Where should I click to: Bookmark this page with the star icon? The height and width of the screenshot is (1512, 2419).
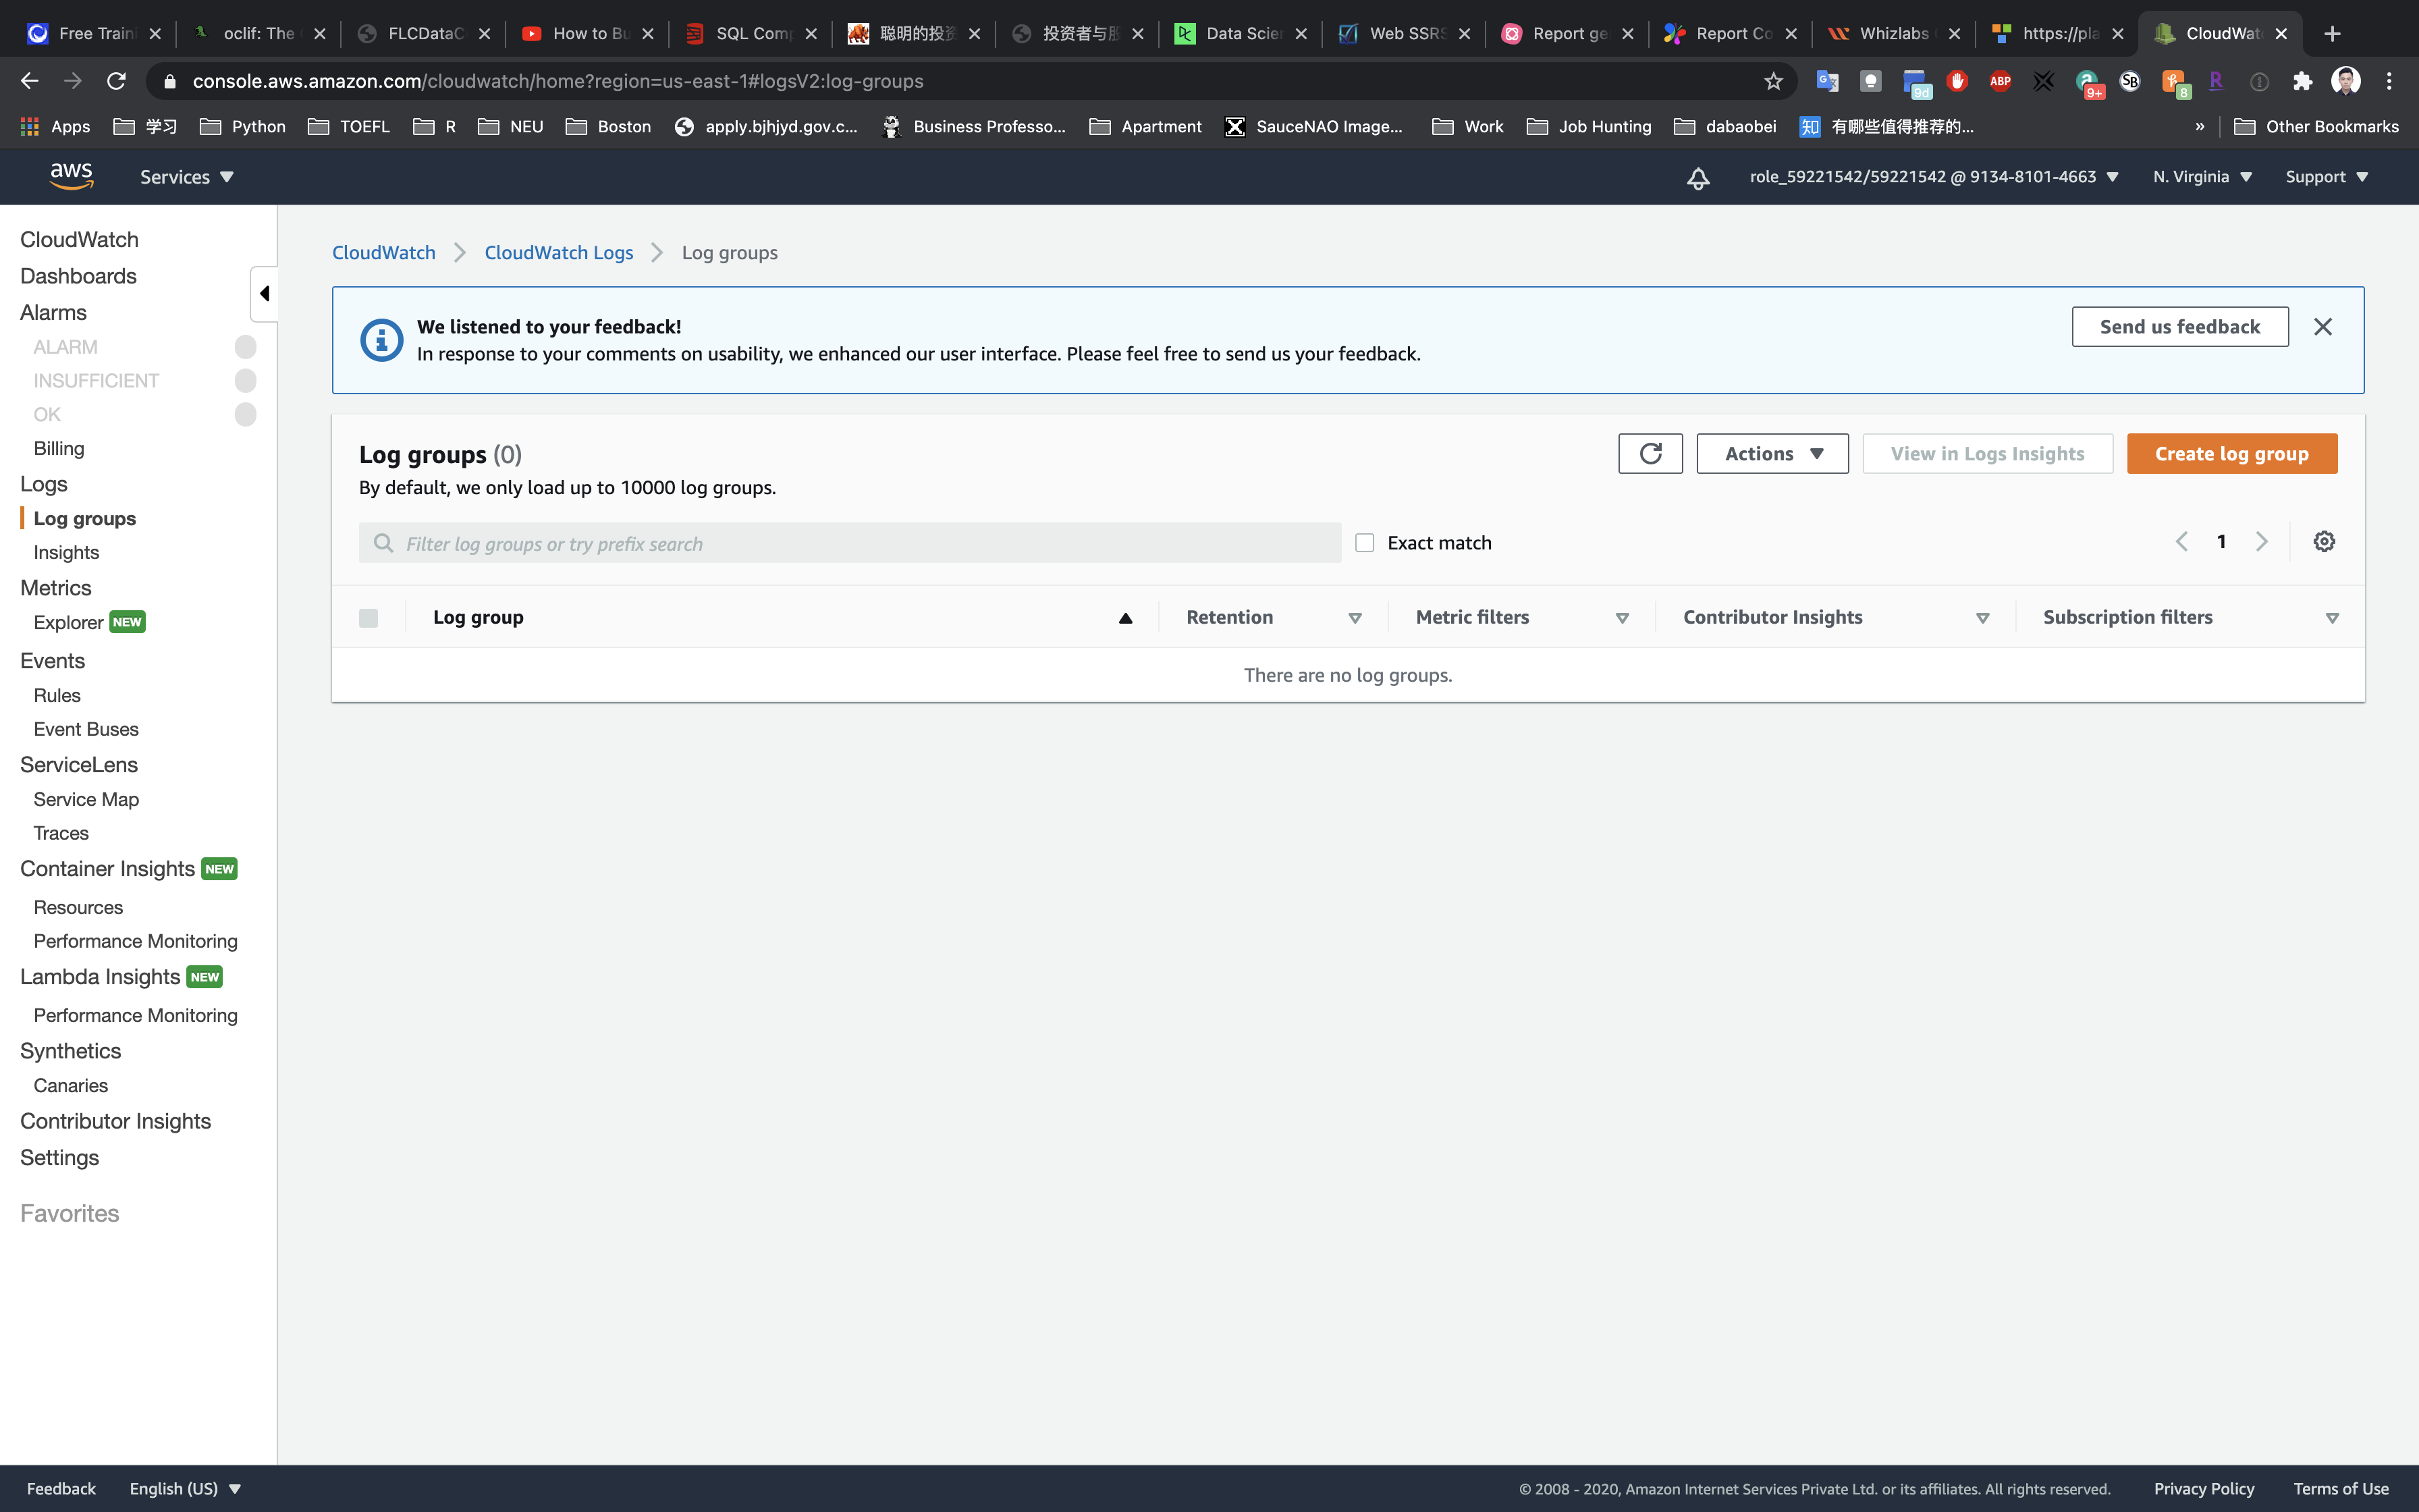pos(1773,81)
